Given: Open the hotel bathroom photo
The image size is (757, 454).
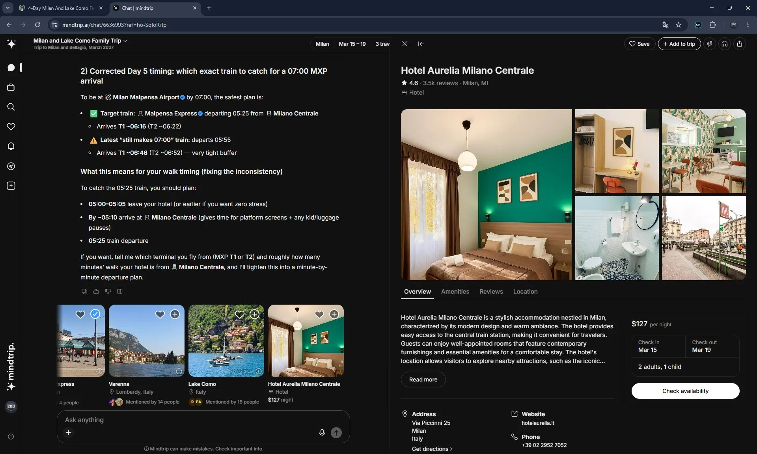Looking at the screenshot, I should (617, 238).
